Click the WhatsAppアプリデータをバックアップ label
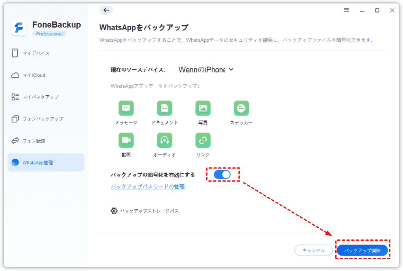 coord(155,86)
